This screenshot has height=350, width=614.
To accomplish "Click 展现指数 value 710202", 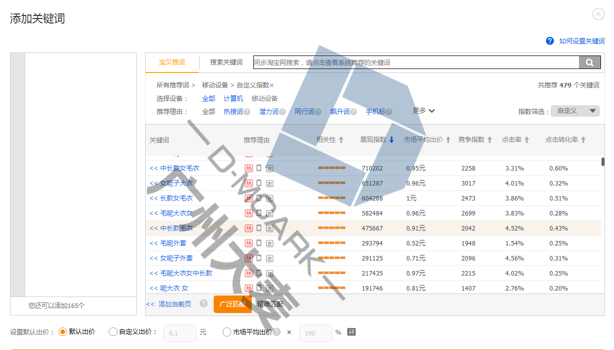I will coord(372,168).
